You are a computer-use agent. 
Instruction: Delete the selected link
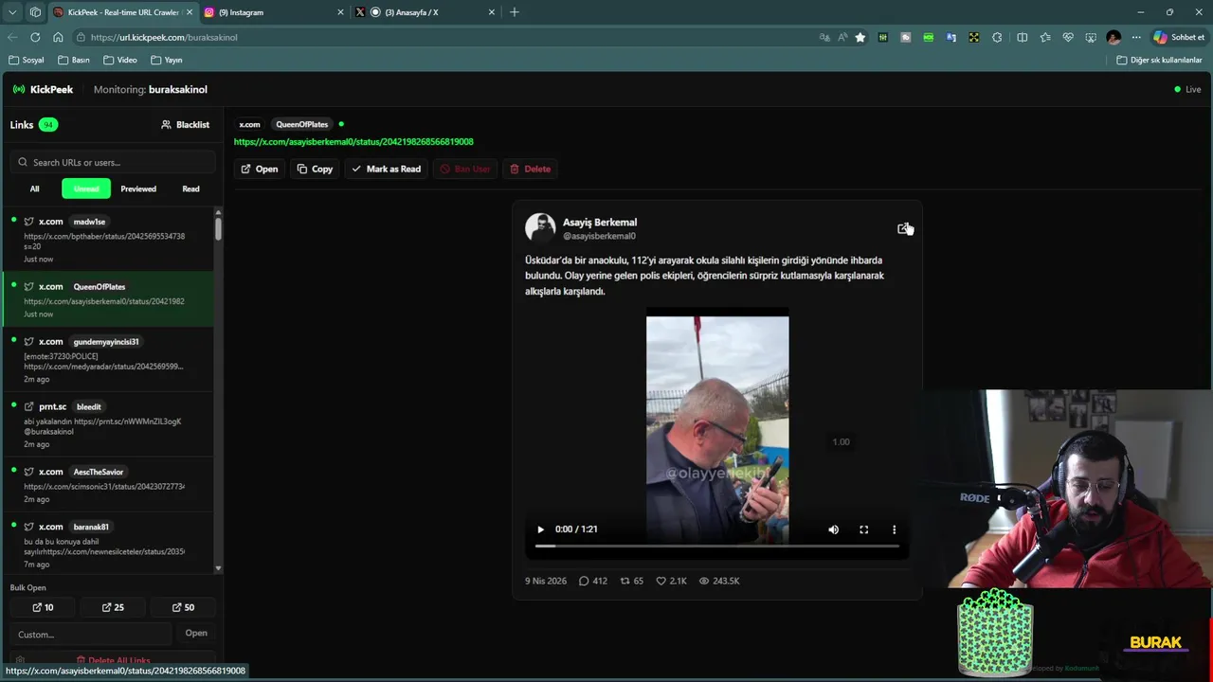click(x=530, y=169)
